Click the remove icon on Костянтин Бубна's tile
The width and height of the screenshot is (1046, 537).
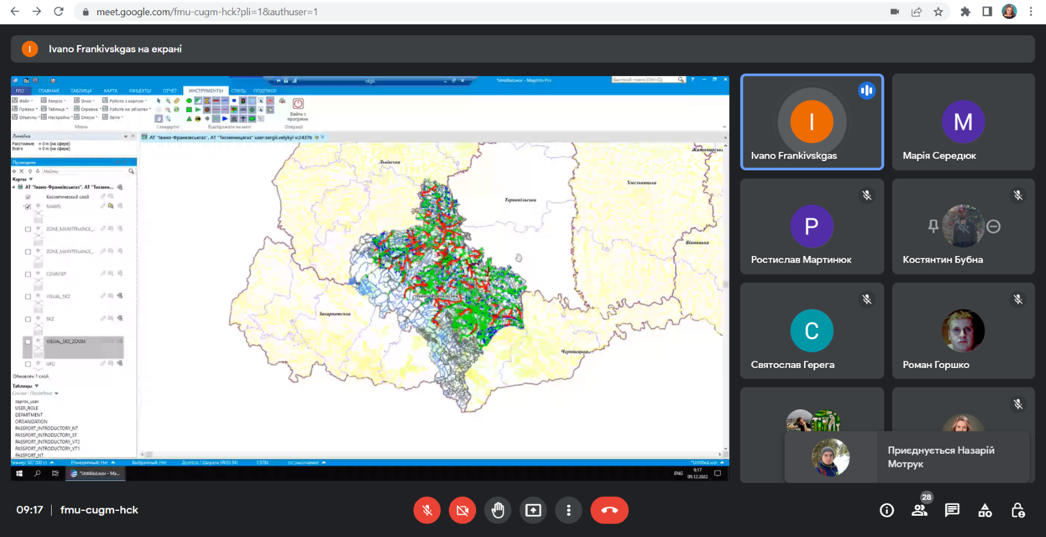(993, 226)
